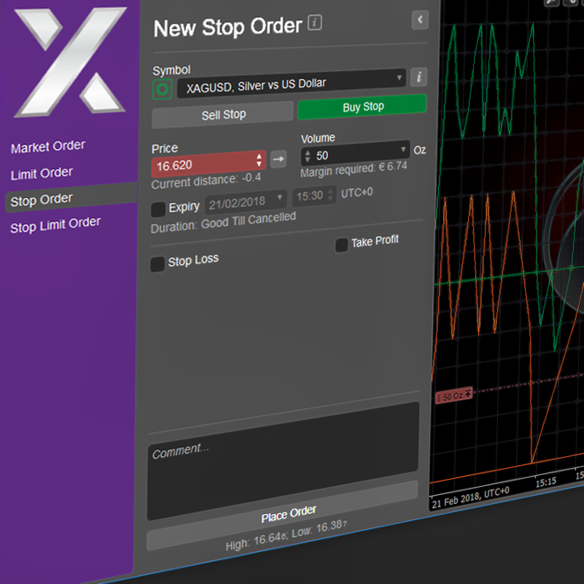Select Stop Order in sidebar
Image resolution: width=584 pixels, height=584 pixels.
[x=71, y=197]
